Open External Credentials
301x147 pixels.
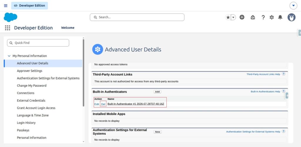31,100
